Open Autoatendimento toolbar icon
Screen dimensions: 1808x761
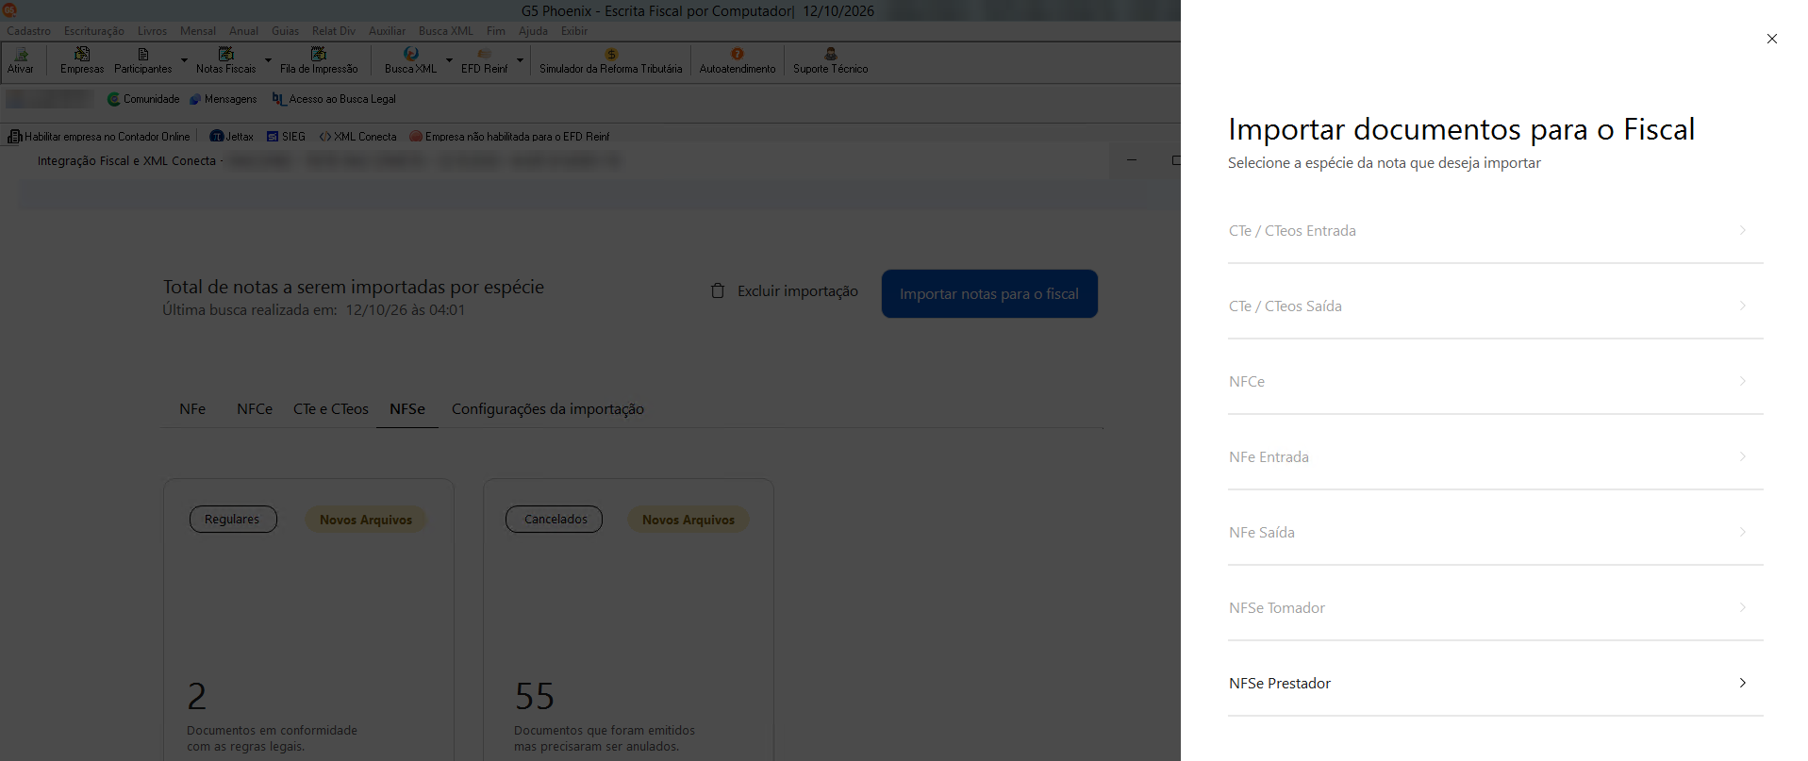pos(738,60)
